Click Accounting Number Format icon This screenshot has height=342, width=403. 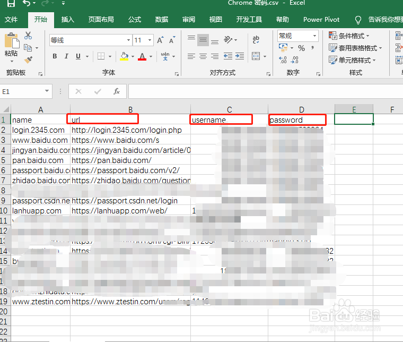point(283,48)
